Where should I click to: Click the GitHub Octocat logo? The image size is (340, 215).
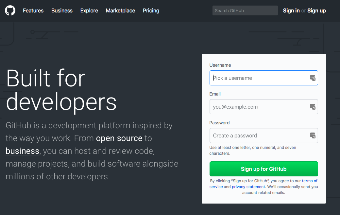[10, 10]
